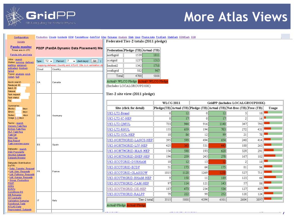Open the DQ2 Popularity link
Screen dimensions: 294x220
click(16, 152)
